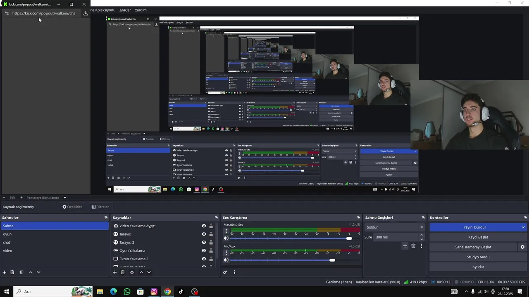
Task: Open source properties gear in Kaynaklar toolbar
Action: tap(132, 272)
